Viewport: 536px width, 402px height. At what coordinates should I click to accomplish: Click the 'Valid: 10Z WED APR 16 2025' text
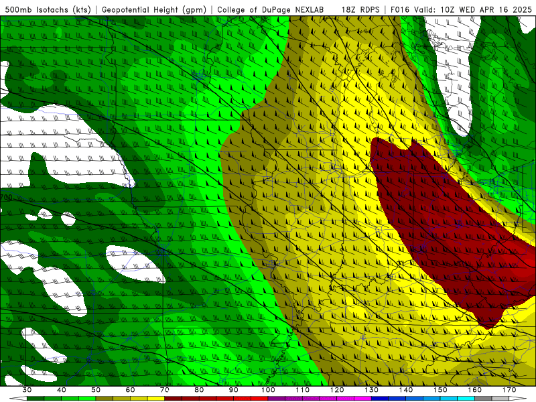[x=473, y=9]
